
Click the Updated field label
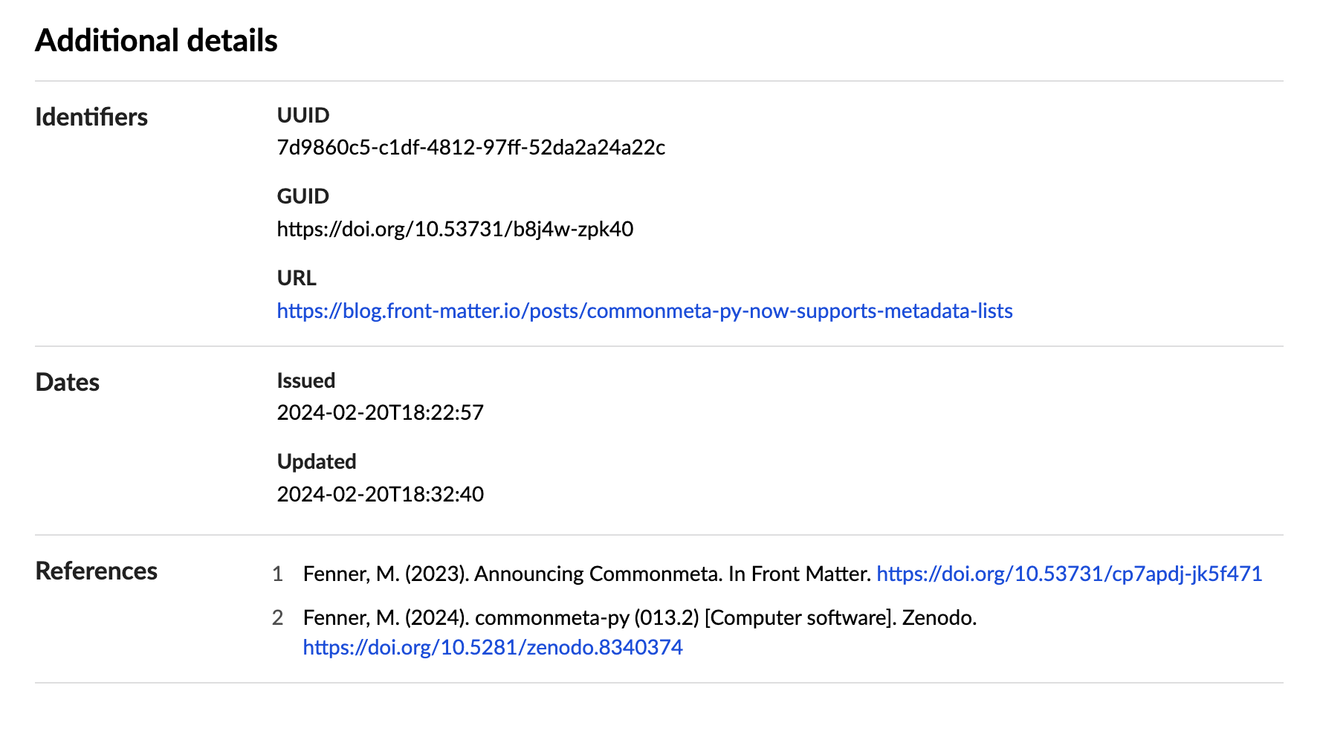pos(316,461)
